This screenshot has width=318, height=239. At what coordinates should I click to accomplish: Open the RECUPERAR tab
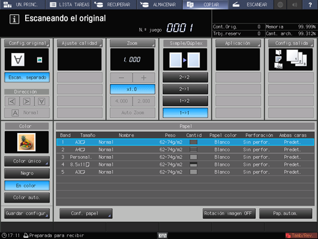tap(114, 4)
